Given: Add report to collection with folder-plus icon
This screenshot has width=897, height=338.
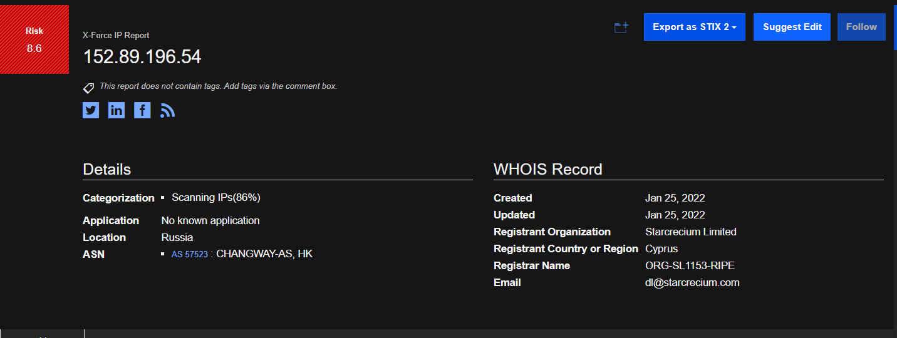Looking at the screenshot, I should coord(621,27).
